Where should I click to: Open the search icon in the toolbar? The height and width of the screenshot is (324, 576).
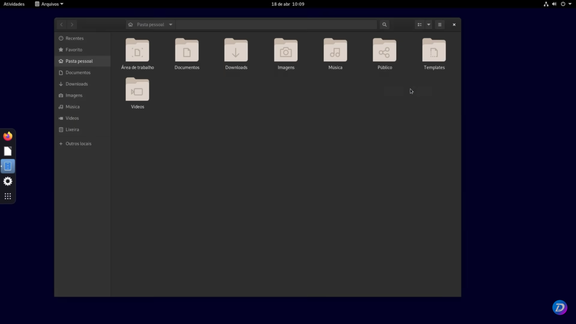(x=384, y=24)
